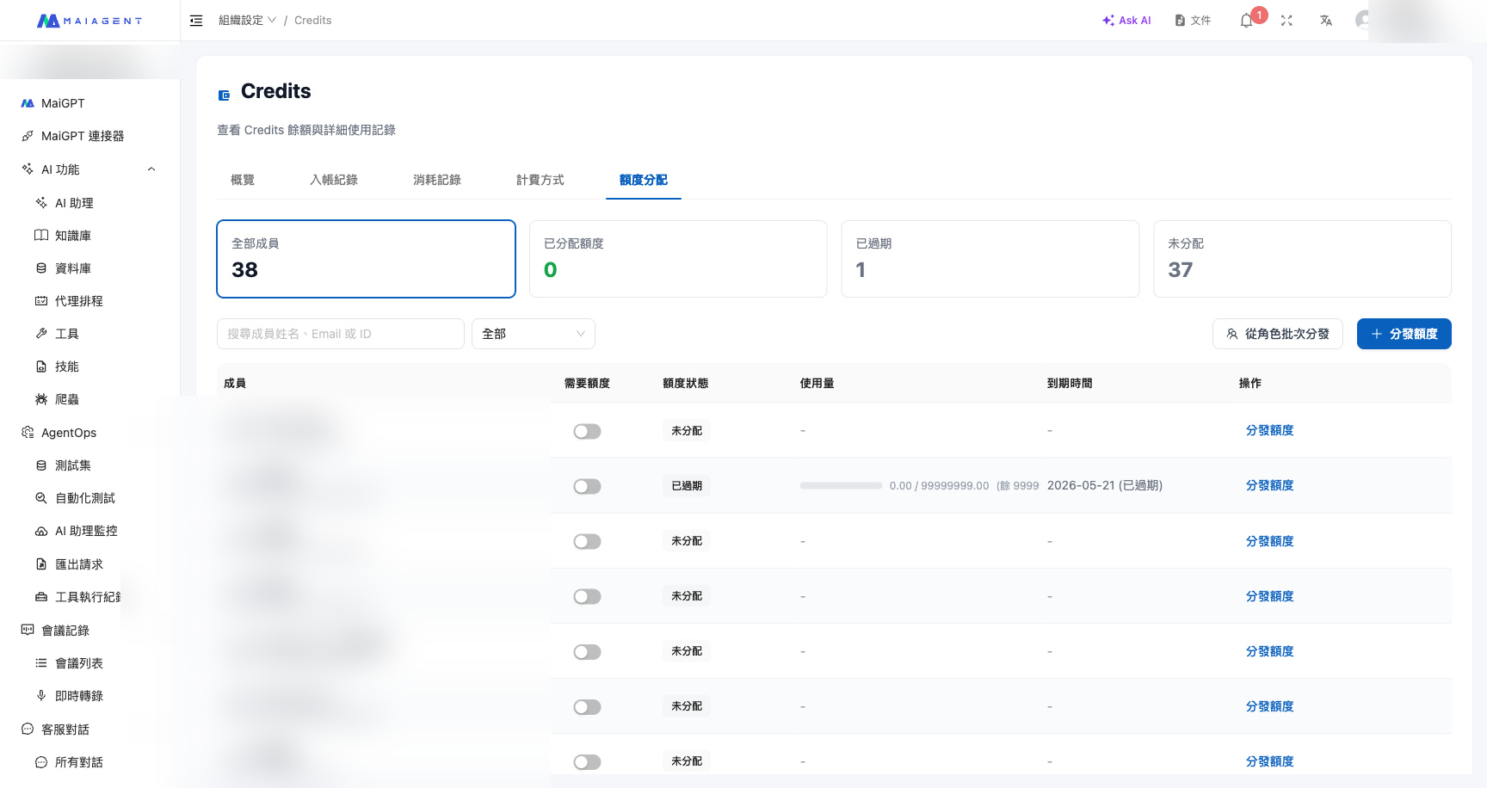Screen dimensions: 1487x788
Task: Collapse sidebar with the menu fold icon
Action: tap(196, 21)
